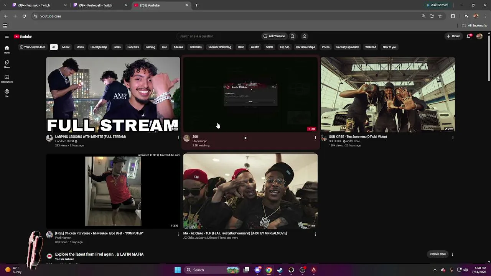Open options for SOB X RBE Ten Summers
The width and height of the screenshot is (491, 276).
click(453, 137)
